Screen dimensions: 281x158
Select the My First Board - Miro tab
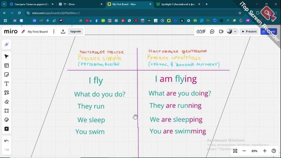(130, 4)
